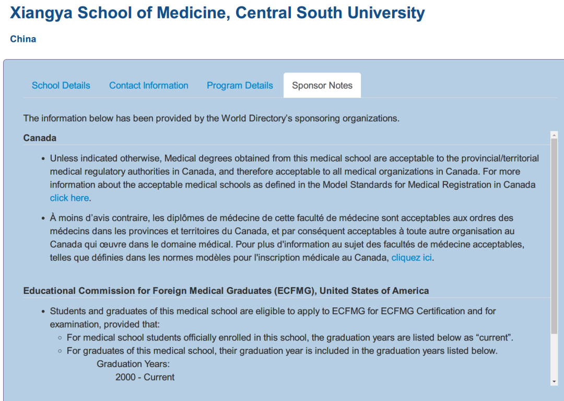Click the first Canada bullet paragraph

(294, 178)
